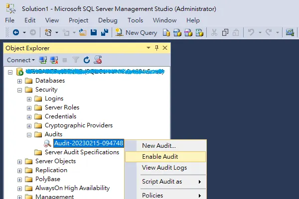
Task: Click the Navigate Backward arrow icon
Action: coord(16,32)
